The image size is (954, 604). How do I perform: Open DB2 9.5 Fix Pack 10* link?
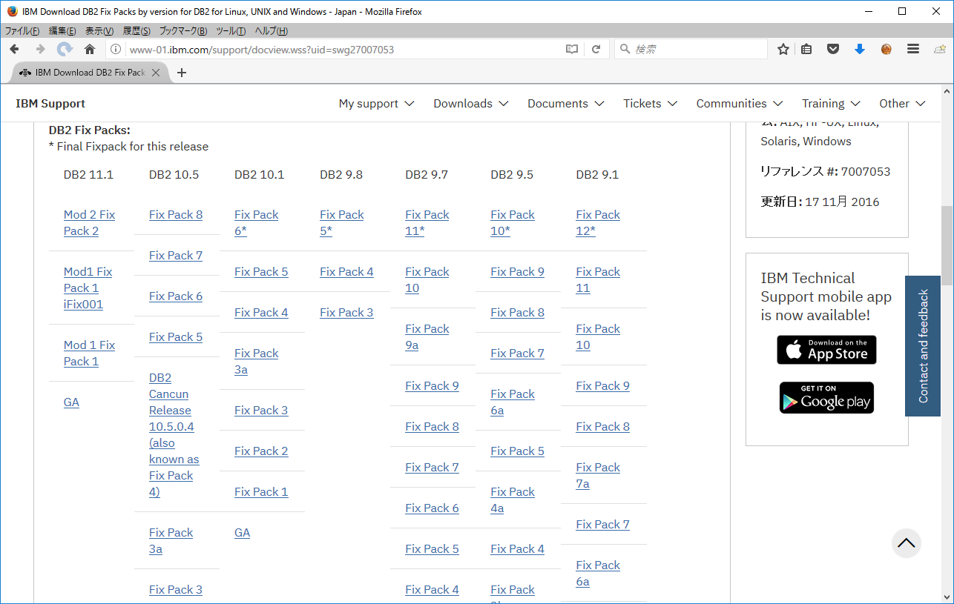tap(512, 222)
